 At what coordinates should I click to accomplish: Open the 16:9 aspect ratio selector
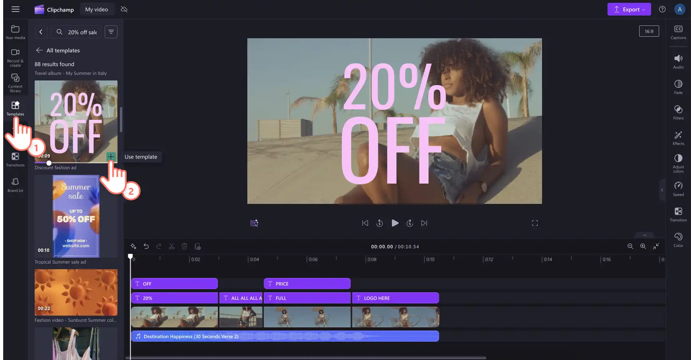[649, 31]
